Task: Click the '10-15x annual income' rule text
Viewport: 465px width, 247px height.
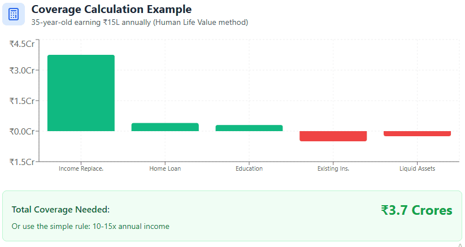Action: pyautogui.click(x=90, y=226)
